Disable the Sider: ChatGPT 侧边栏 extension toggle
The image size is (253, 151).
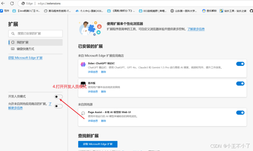(240, 64)
